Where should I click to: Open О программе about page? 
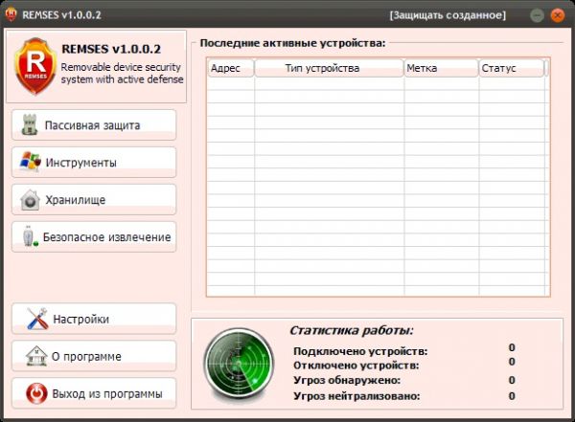[94, 356]
